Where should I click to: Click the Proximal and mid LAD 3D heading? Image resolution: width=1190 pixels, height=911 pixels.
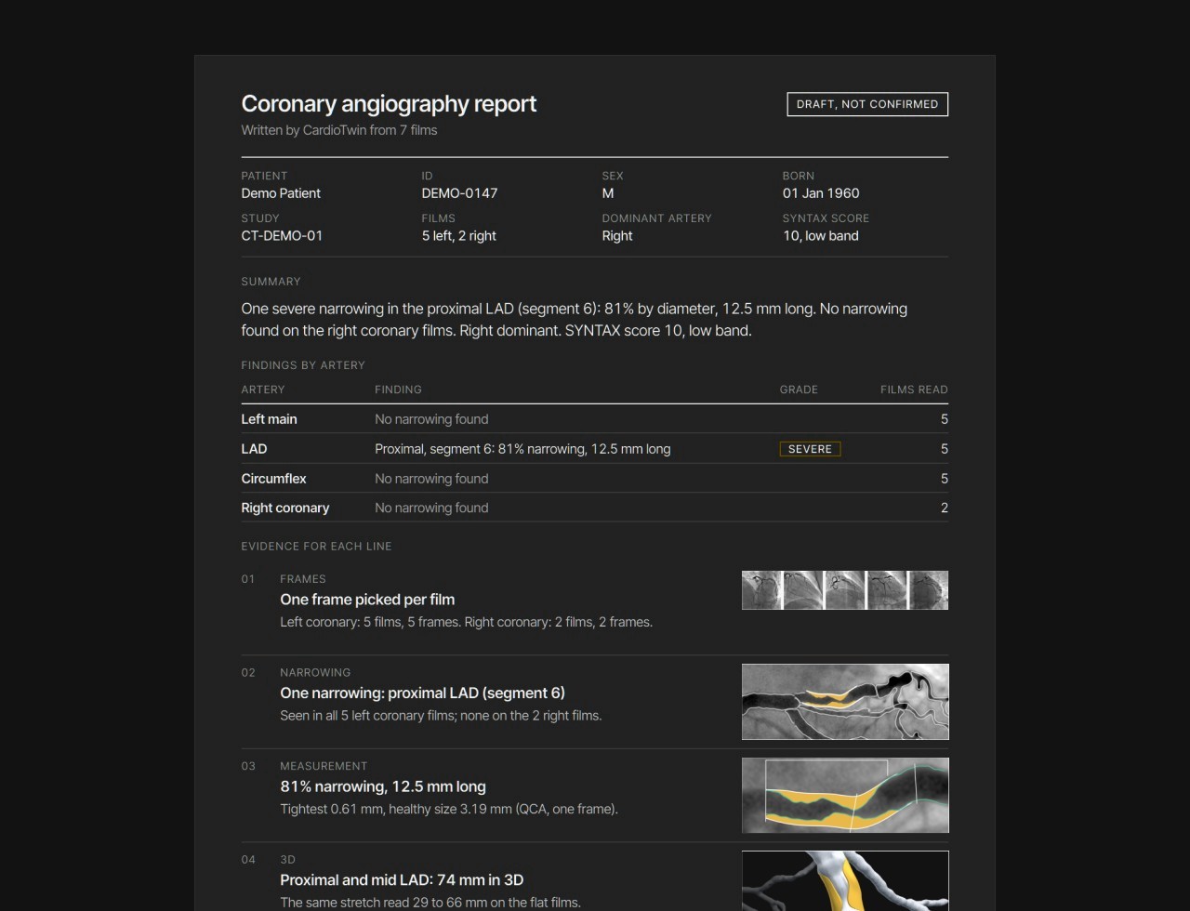(x=402, y=879)
